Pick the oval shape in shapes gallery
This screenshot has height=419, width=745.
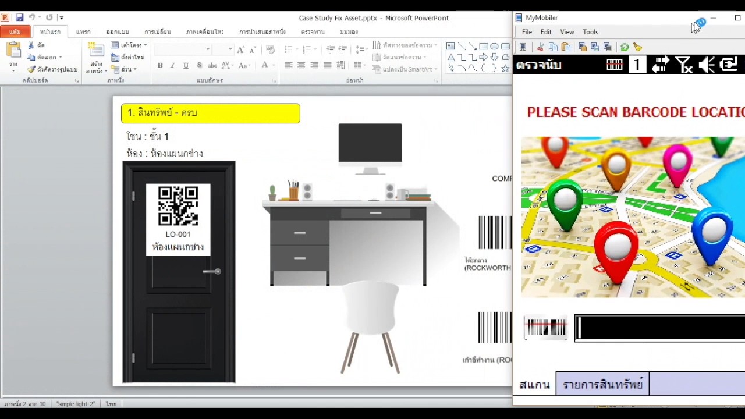494,46
